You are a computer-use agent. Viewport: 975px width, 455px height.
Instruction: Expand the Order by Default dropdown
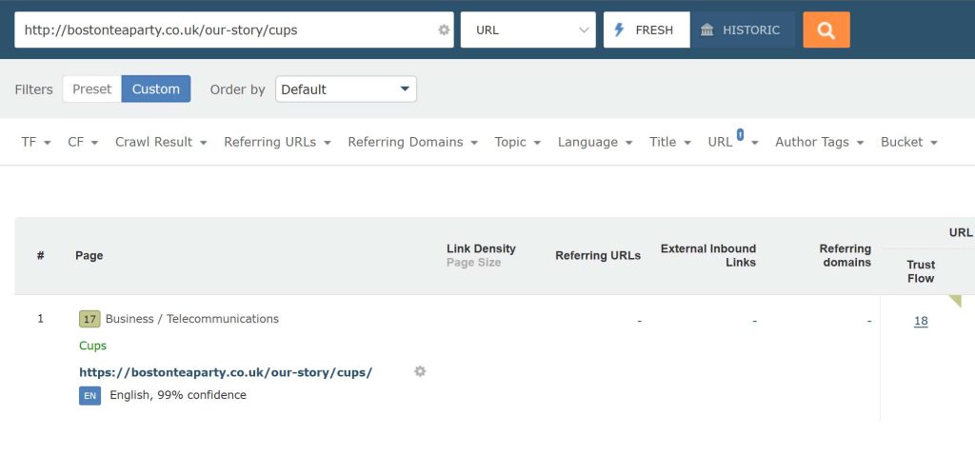[x=346, y=89]
